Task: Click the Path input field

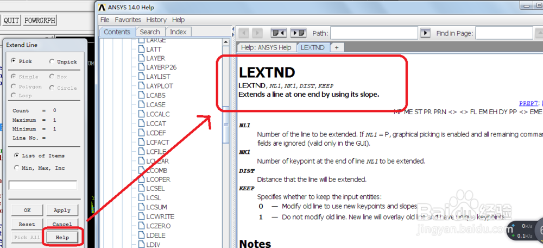Action: tap(374, 33)
